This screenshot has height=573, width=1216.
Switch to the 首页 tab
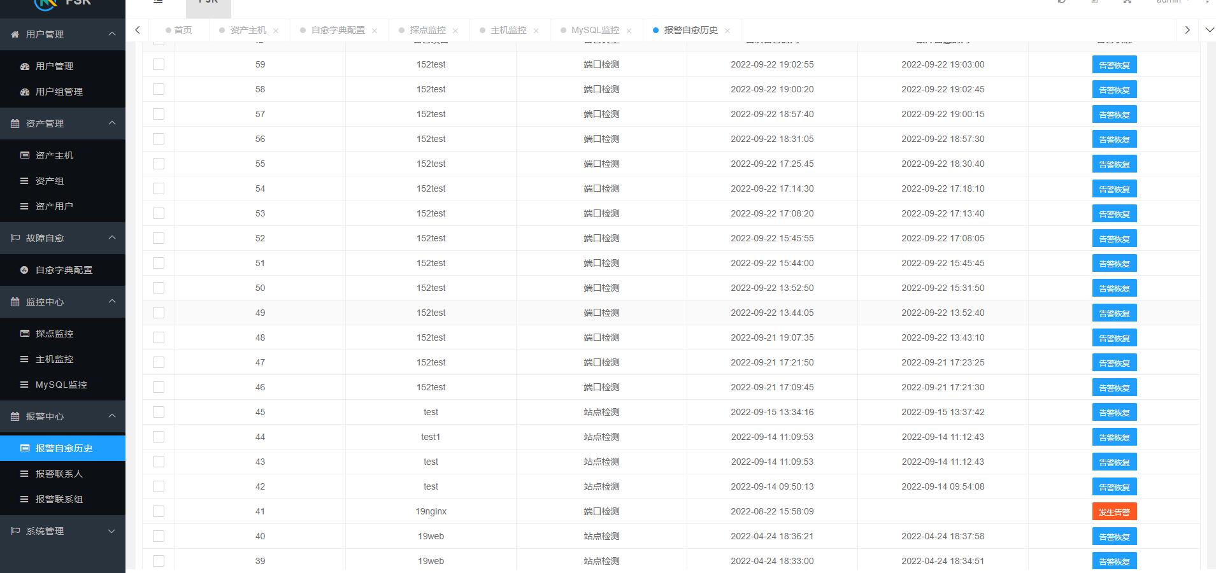click(x=179, y=30)
